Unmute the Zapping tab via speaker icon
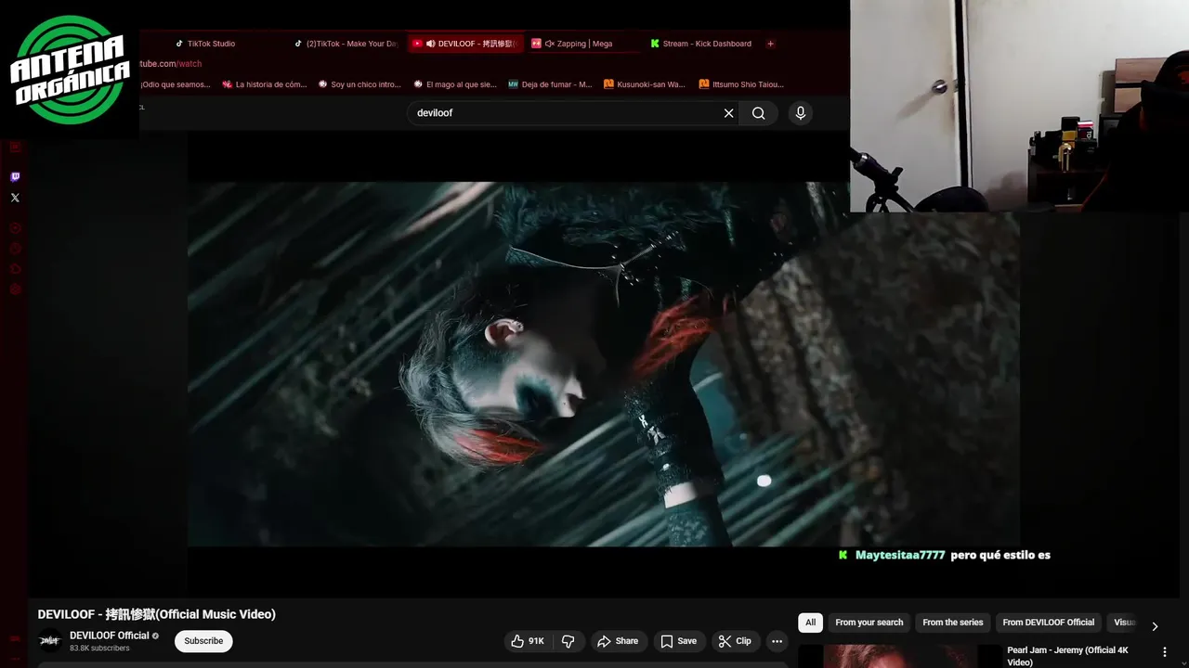This screenshot has height=668, width=1189. [x=550, y=44]
